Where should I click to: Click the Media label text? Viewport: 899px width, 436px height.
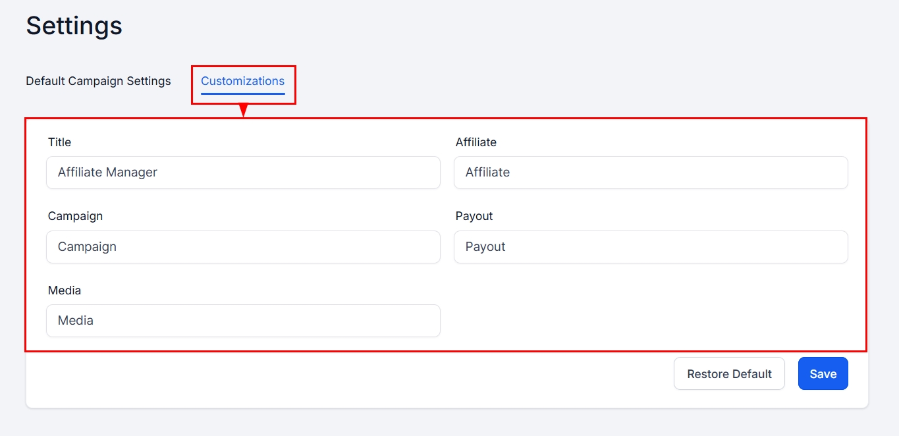64,290
